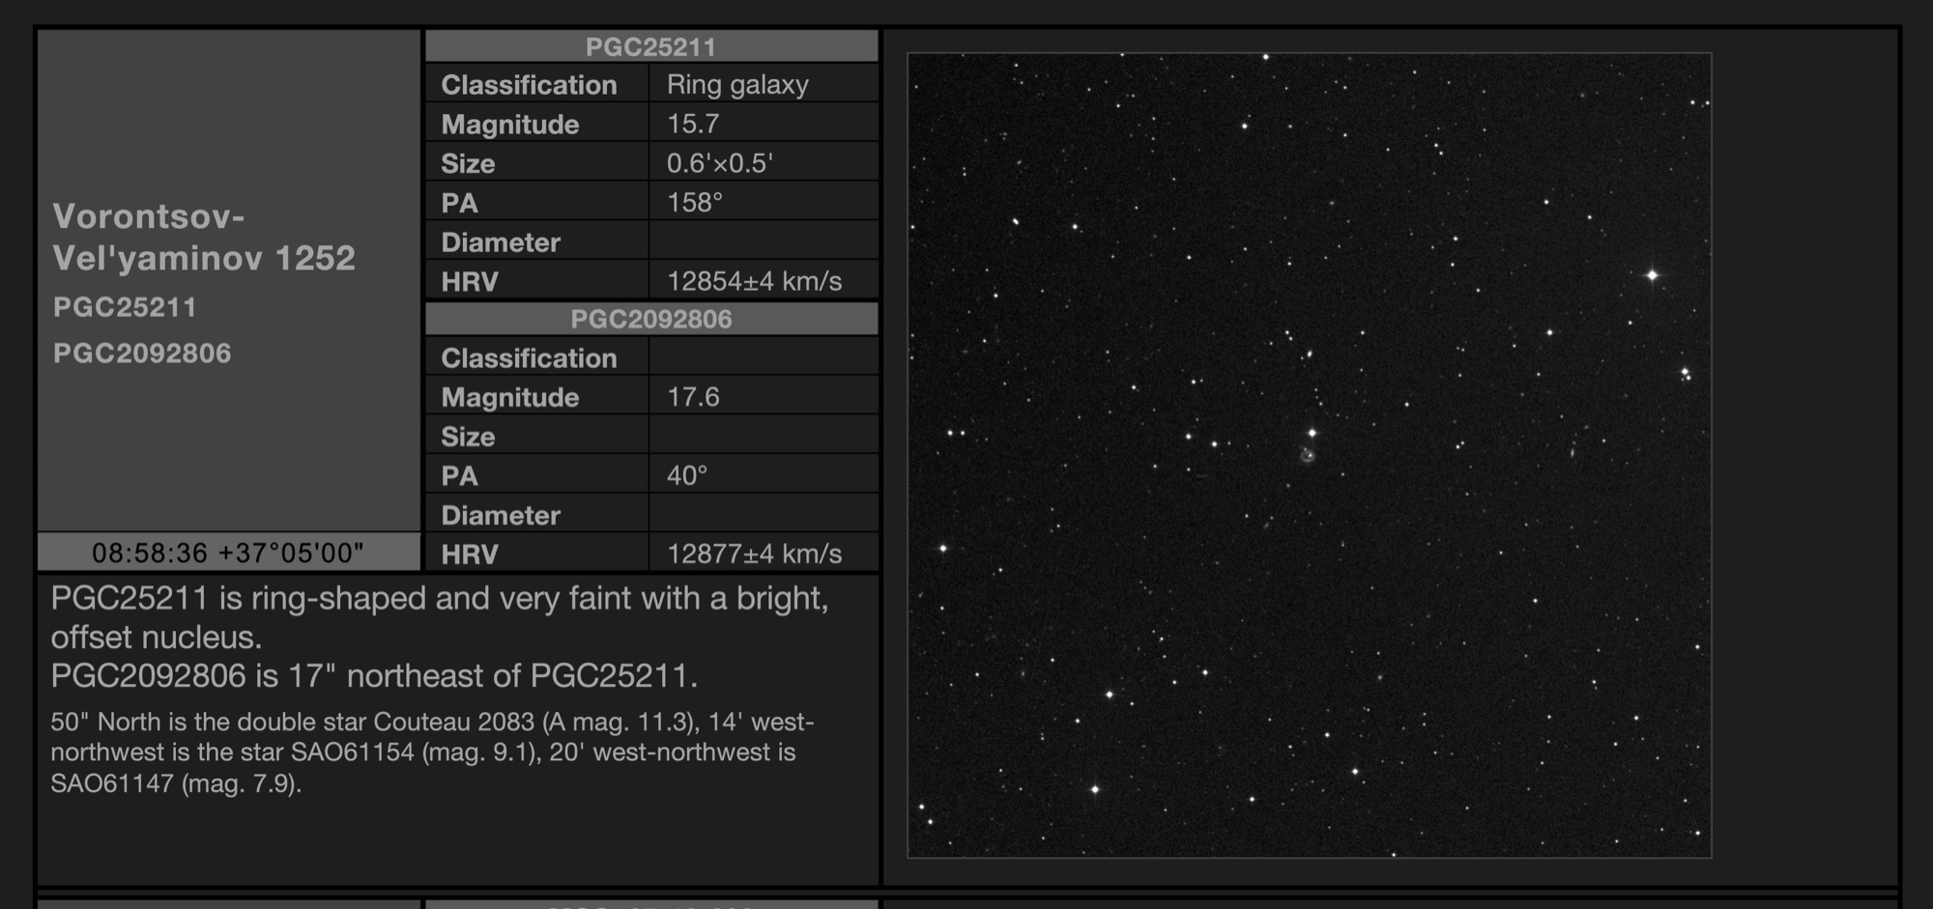Click the empty Classification cell for PGC2092806
The image size is (1933, 909).
coord(763,358)
